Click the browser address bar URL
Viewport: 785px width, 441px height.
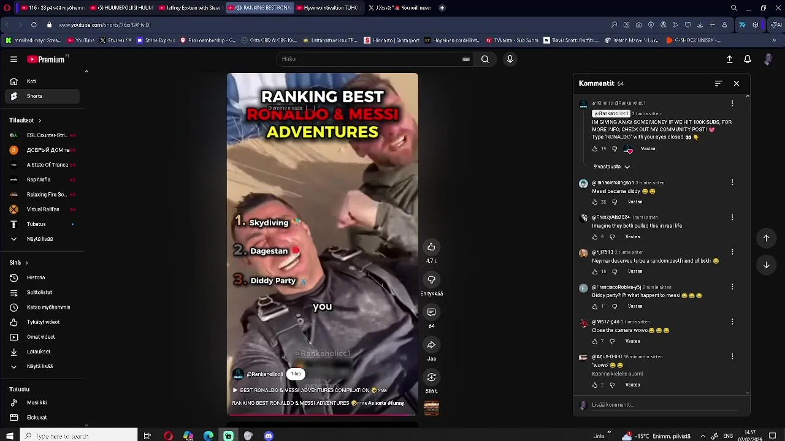104,25
